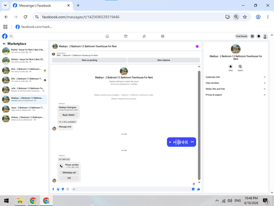Image resolution: width=274 pixels, height=206 pixels.
Task: Open Antony 2 Bedroom conversation
Action: (x=24, y=119)
